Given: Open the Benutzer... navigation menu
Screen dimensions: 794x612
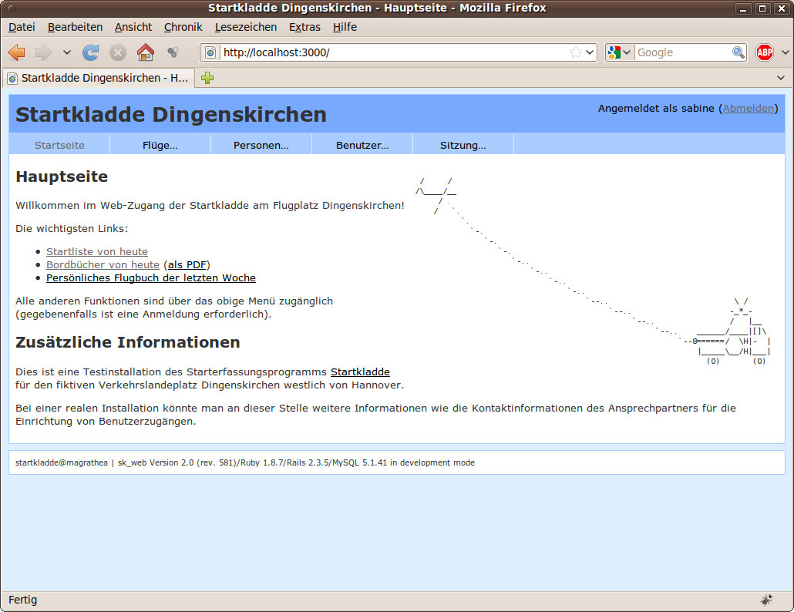Looking at the screenshot, I should coord(362,145).
